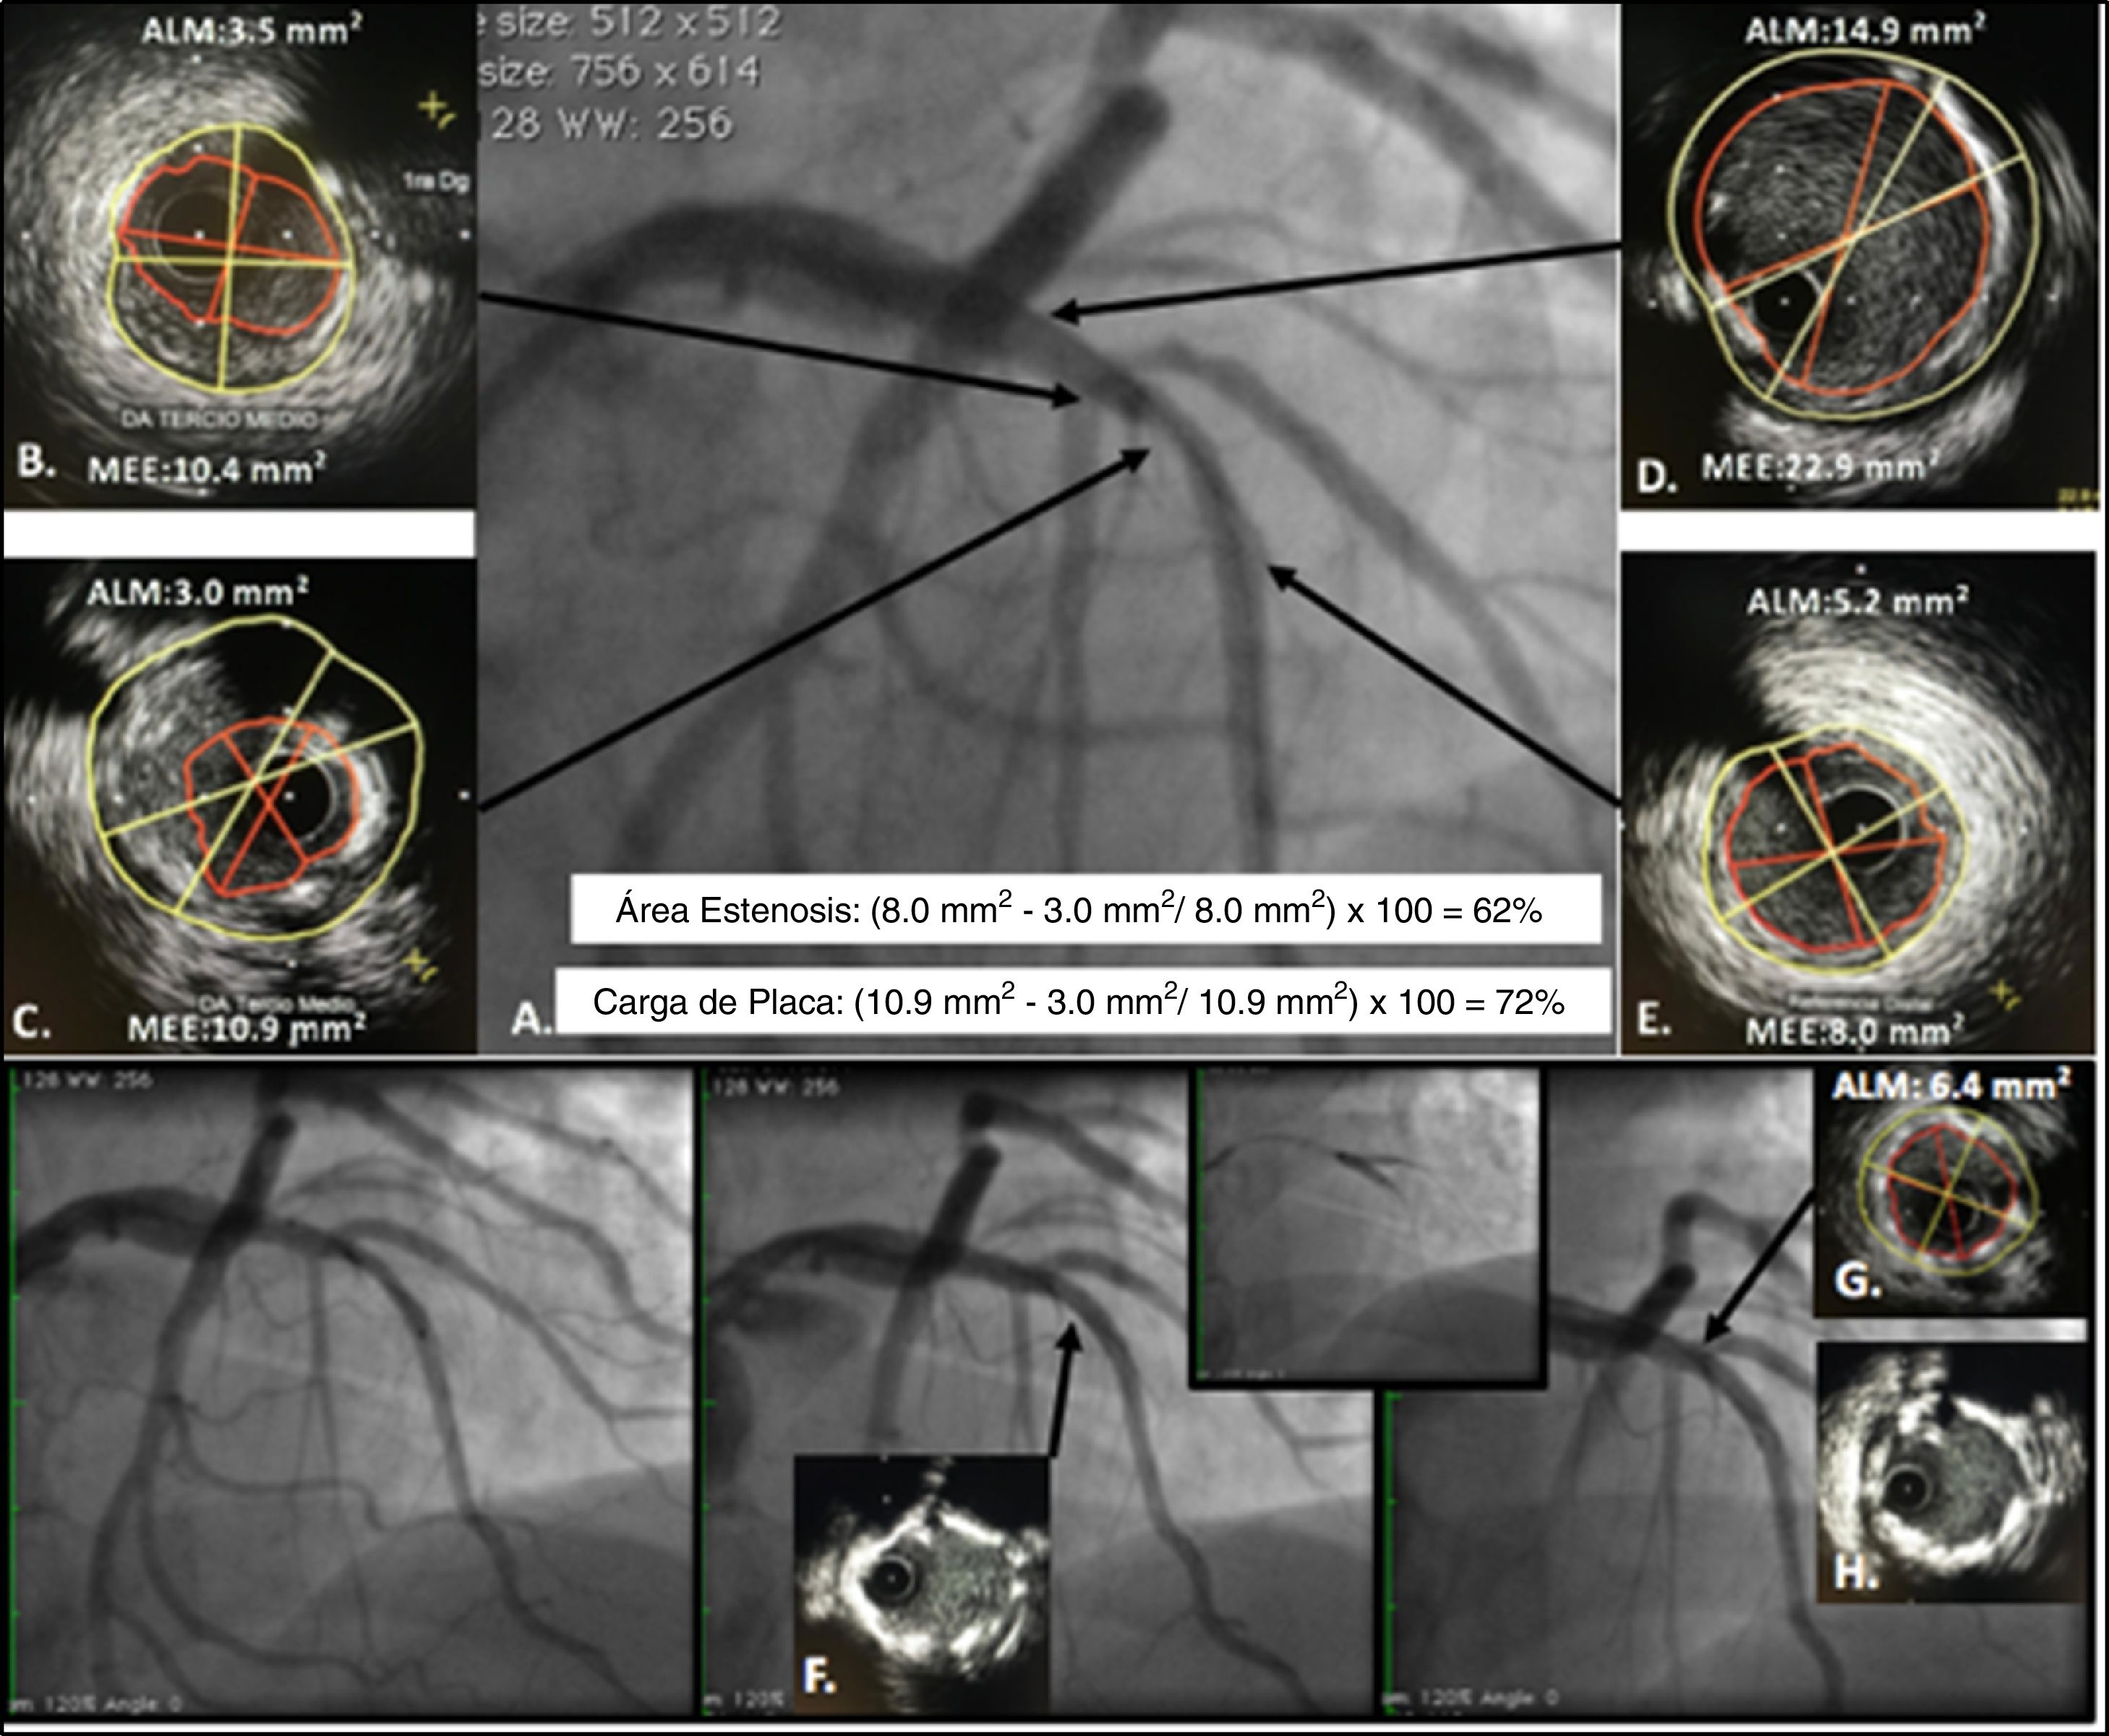The image size is (2109, 1736).
Task: Click the ALM:3.0 mm² label
Action: click(197, 593)
